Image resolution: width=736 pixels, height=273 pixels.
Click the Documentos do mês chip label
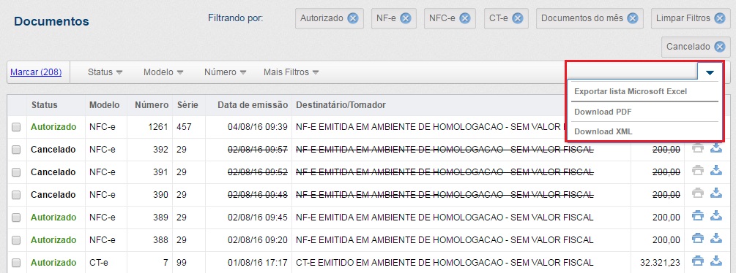point(582,18)
